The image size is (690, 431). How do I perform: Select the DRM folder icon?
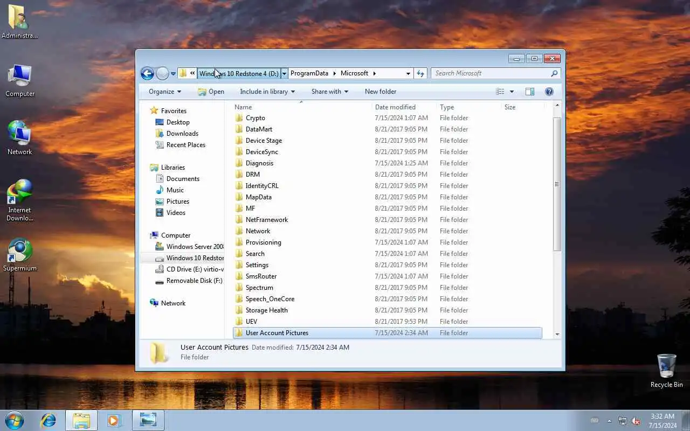pos(239,175)
